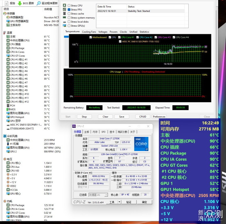Click the Stability Test: Started log row
Viewport: 226px width, 224px height.
click(141, 11)
